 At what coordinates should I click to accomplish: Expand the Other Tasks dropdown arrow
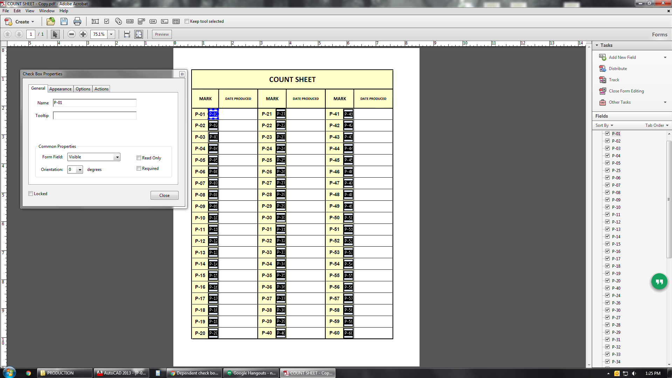[665, 102]
